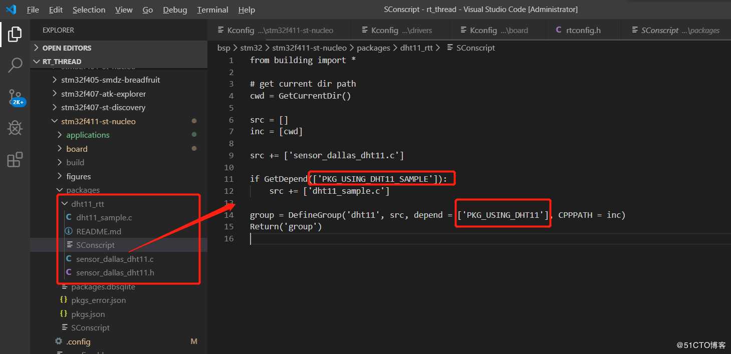Click on 'cwd = GetCurrentDir()' line
Screen dimensions: 731x354
(x=300, y=96)
